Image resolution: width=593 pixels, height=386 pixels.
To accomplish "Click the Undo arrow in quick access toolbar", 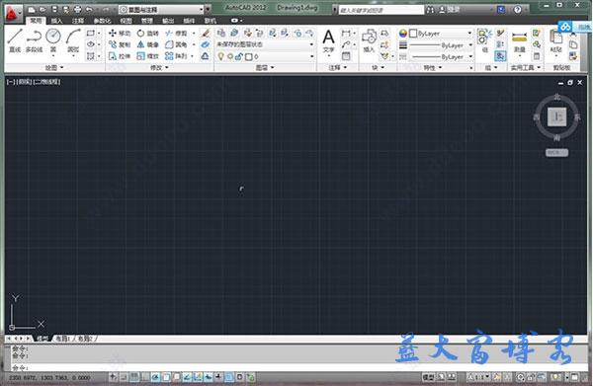I will (x=89, y=9).
